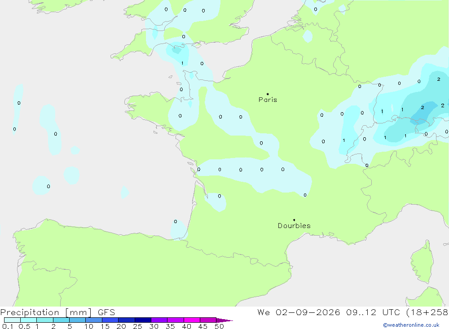The height and width of the screenshot is (329, 449).
Task: Click the 30–35 mm purple legend swatch
Action: click(x=159, y=320)
